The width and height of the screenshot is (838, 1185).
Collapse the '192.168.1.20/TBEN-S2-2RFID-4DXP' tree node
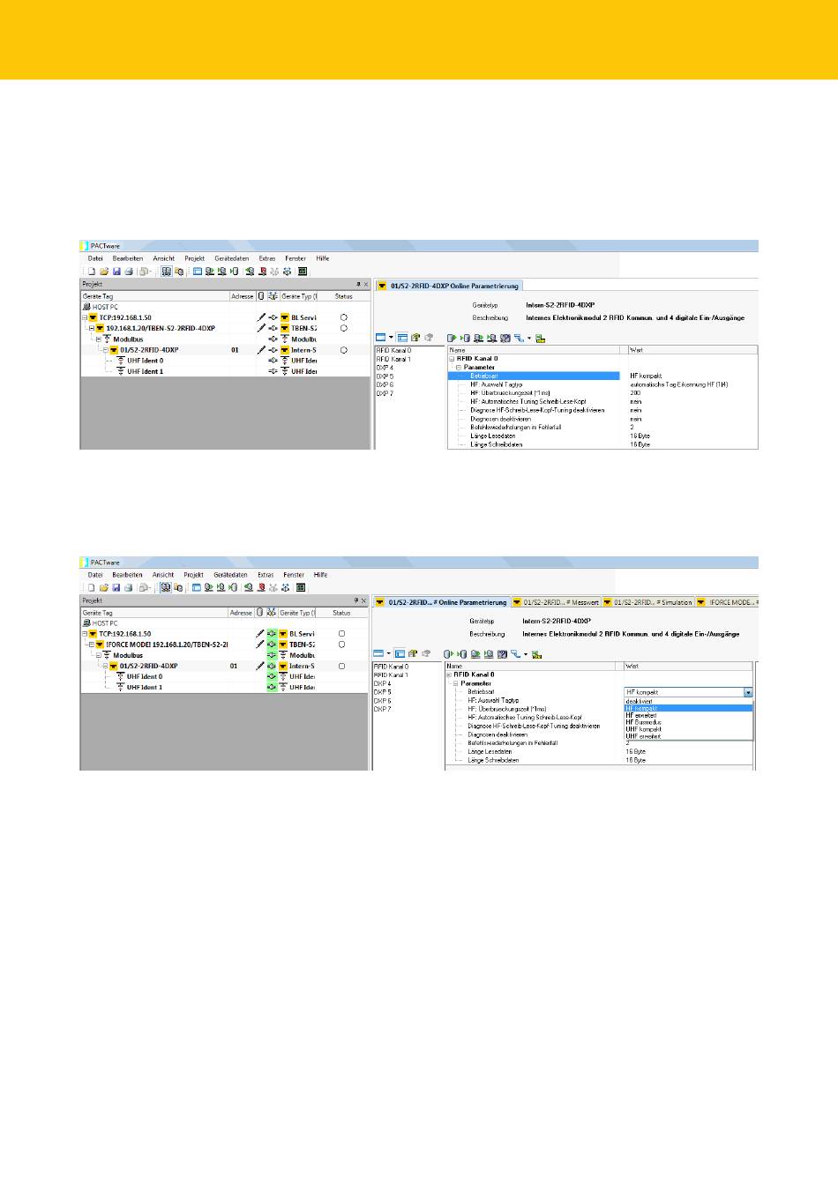tap(91, 328)
